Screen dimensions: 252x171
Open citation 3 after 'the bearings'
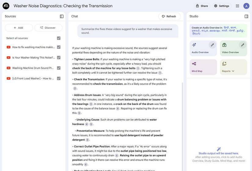coord(91,104)
